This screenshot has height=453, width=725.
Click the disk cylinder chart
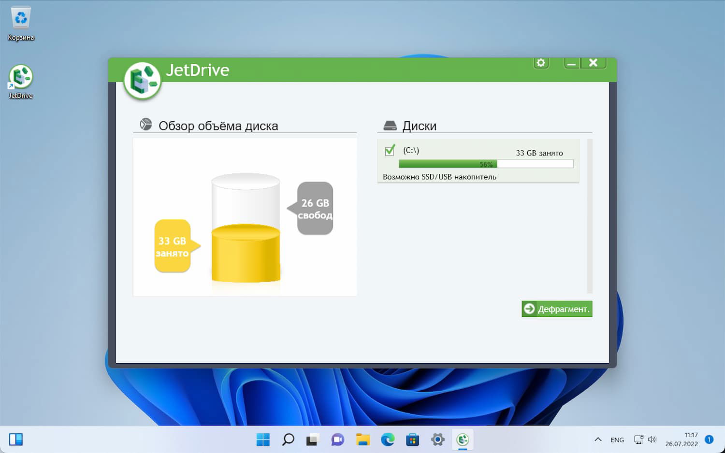click(246, 228)
